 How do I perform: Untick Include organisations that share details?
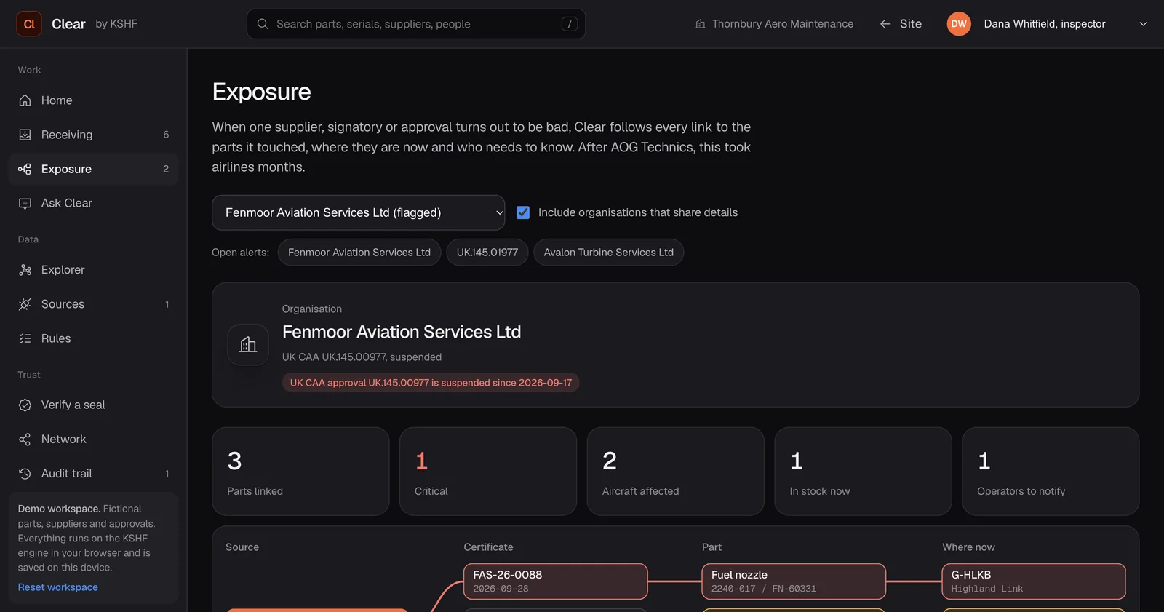[x=523, y=212]
